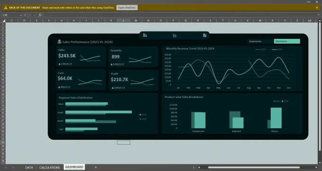
Task: Click the formula bar Enter checkmark icon
Action: tap(35, 15)
